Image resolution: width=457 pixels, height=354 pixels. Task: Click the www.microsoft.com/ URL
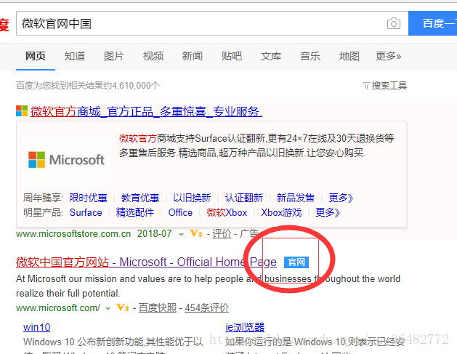point(58,308)
